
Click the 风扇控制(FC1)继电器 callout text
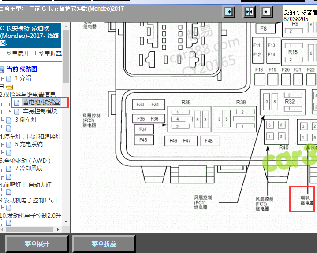pos(203,202)
